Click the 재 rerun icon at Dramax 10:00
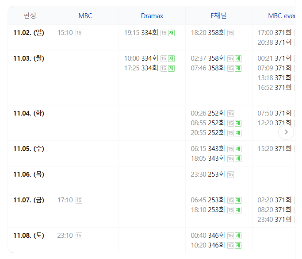 (x=171, y=58)
